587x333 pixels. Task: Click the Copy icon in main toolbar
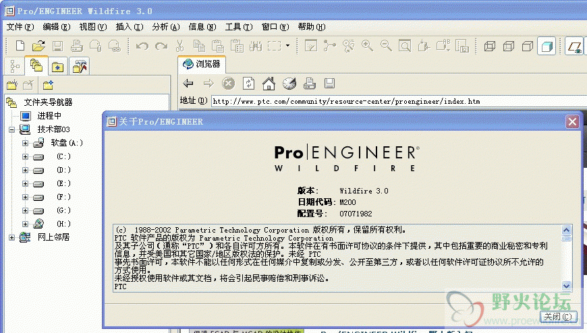click(x=199, y=46)
